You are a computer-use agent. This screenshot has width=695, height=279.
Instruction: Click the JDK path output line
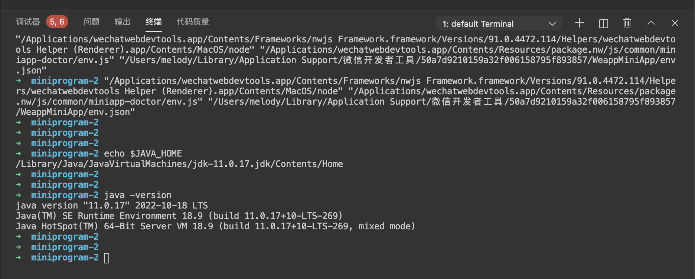179,164
